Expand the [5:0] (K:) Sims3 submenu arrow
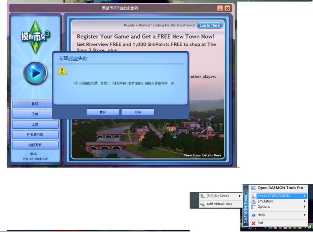Screen dimensions: 313x232 coord(240,196)
